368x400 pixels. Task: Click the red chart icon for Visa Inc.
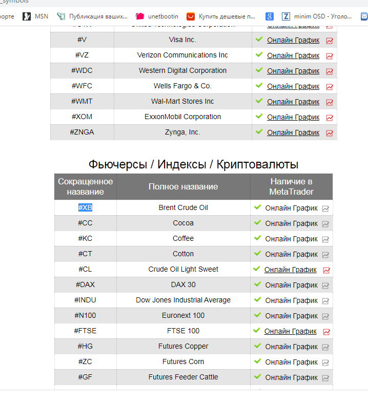click(330, 41)
